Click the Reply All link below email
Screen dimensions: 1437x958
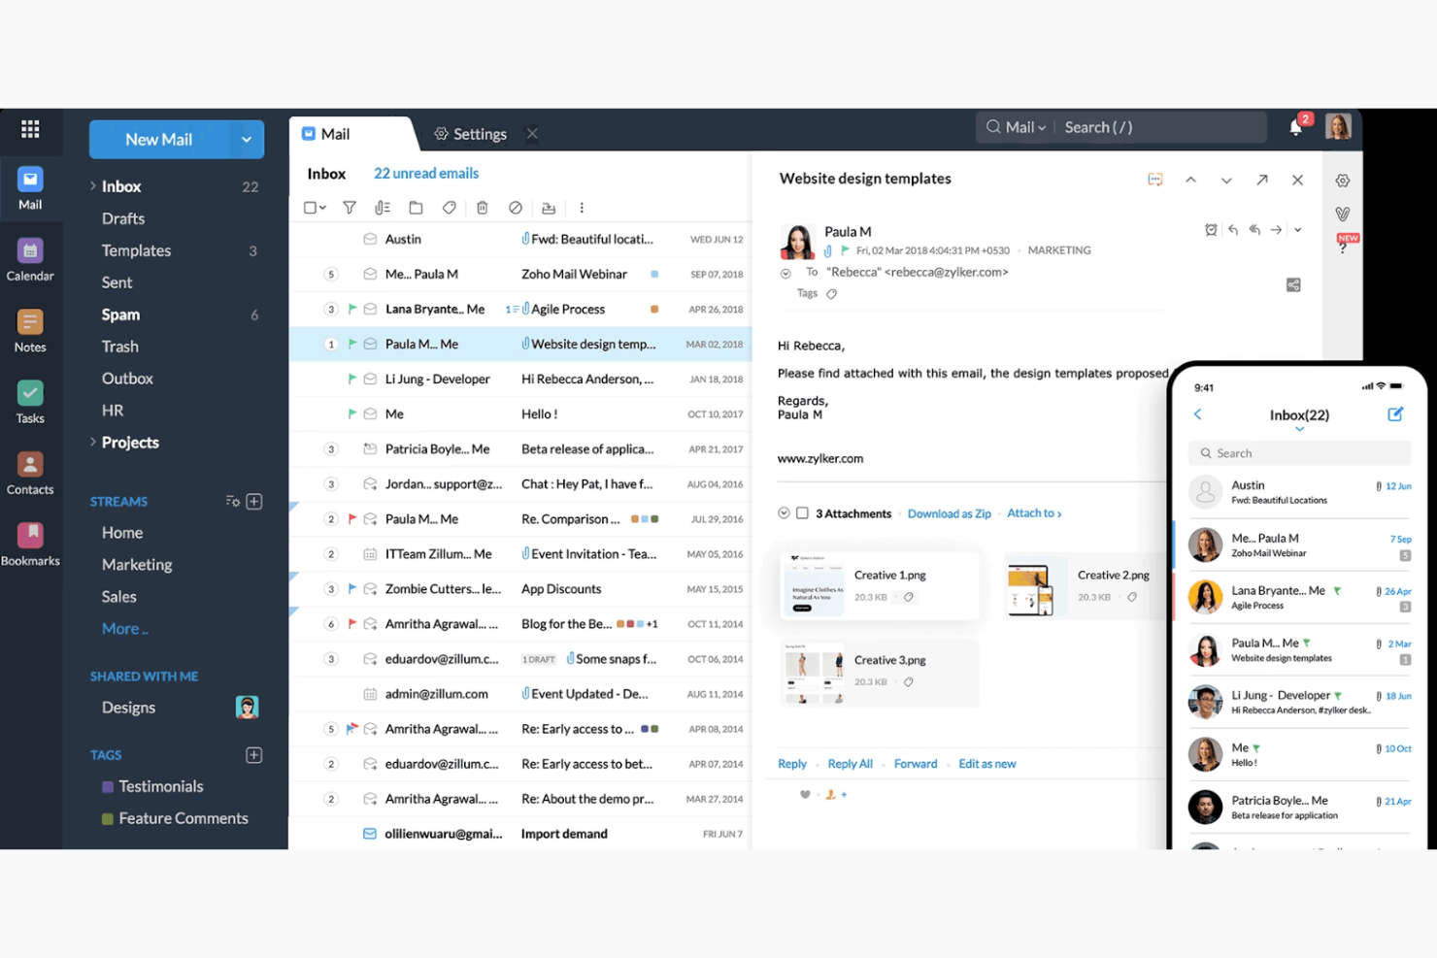[851, 764]
